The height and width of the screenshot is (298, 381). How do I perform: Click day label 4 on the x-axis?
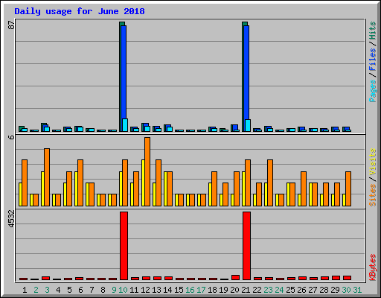coord(58,290)
